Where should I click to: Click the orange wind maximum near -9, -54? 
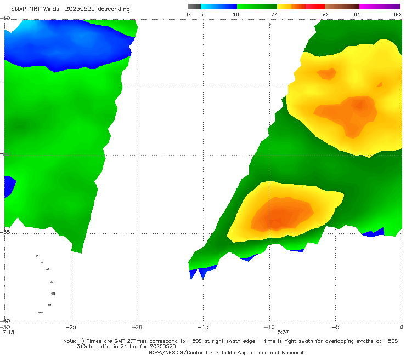[282, 214]
